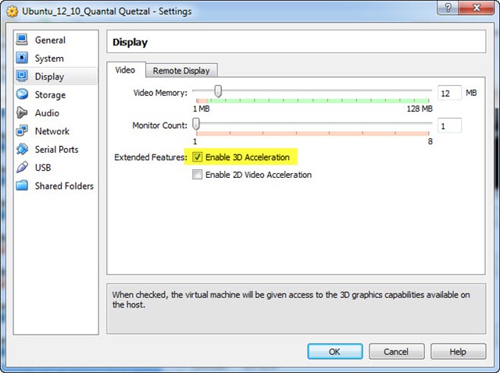The width and height of the screenshot is (500, 373).
Task: Open Shared Folders settings
Action: [x=64, y=186]
